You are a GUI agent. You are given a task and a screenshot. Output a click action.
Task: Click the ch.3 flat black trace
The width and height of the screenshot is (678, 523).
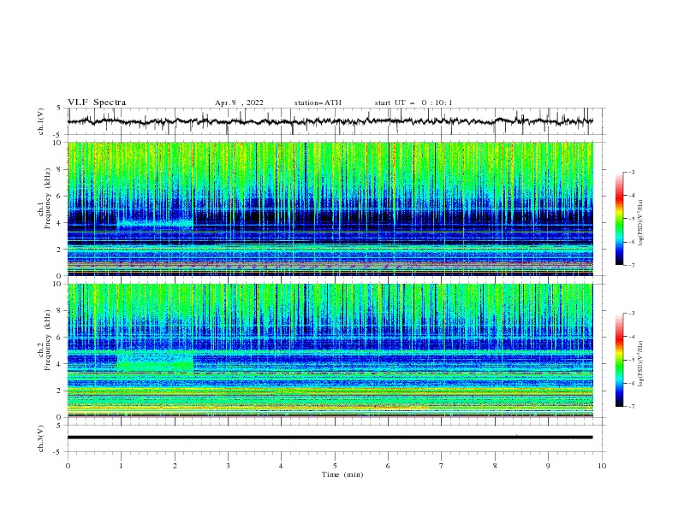click(330, 438)
